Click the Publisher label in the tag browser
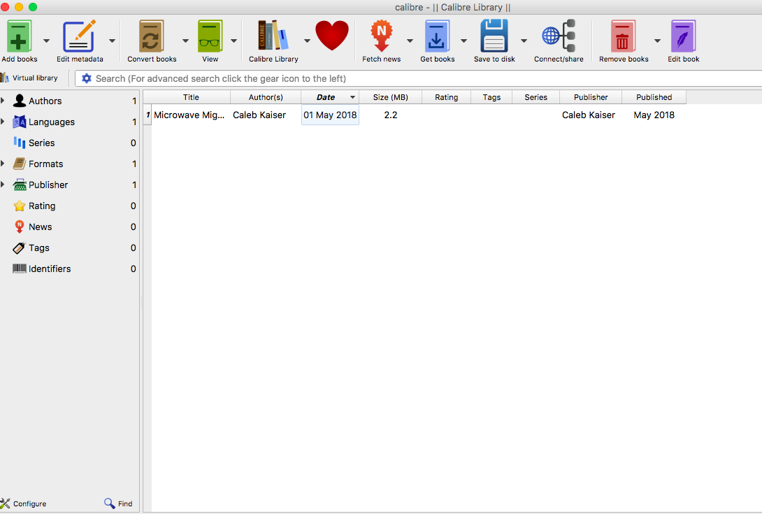Image resolution: width=762 pixels, height=514 pixels. [x=48, y=185]
